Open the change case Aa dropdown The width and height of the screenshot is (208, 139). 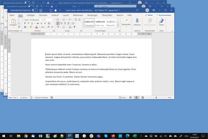point(43,27)
